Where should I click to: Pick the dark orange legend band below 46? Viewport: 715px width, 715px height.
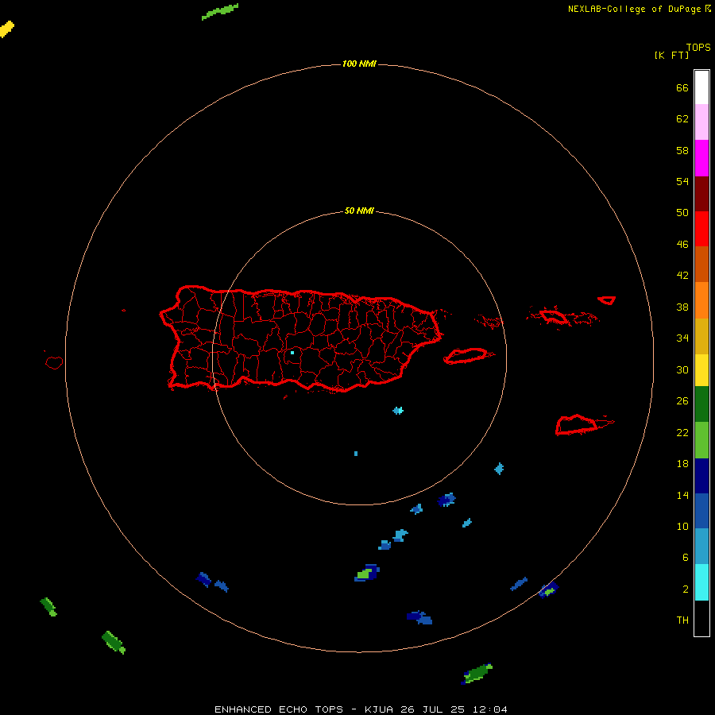click(x=701, y=264)
